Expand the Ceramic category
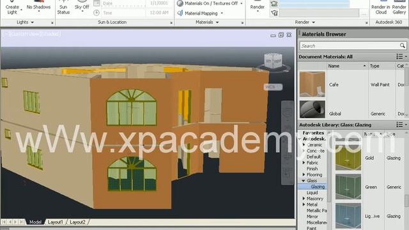Screen dimensions: 409x230 coord(304,145)
